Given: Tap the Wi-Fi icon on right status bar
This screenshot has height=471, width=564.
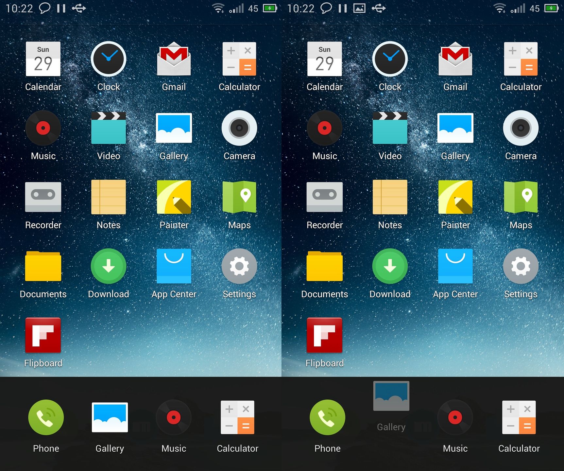Looking at the screenshot, I should (500, 8).
